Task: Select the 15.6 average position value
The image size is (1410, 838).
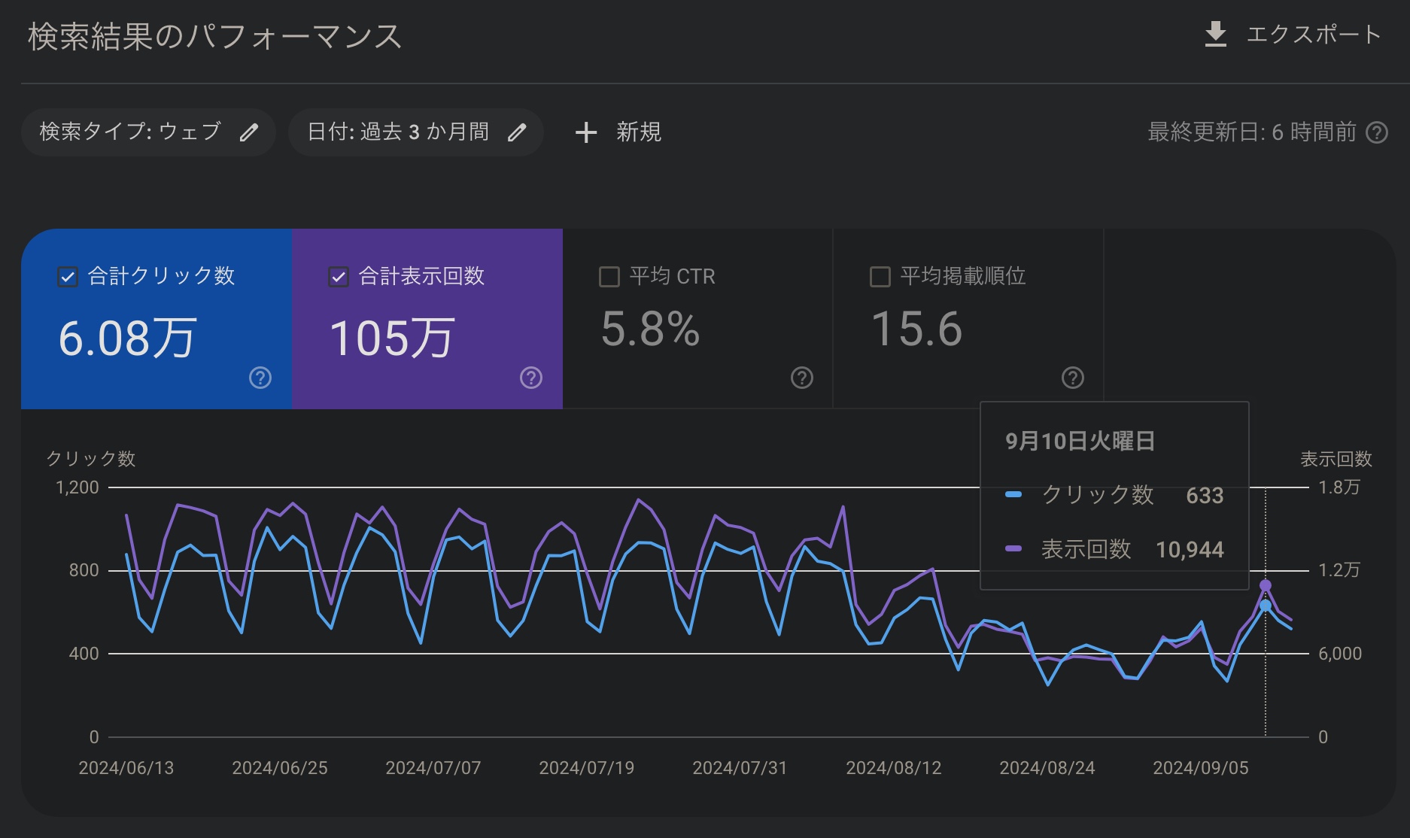Action: (x=916, y=329)
